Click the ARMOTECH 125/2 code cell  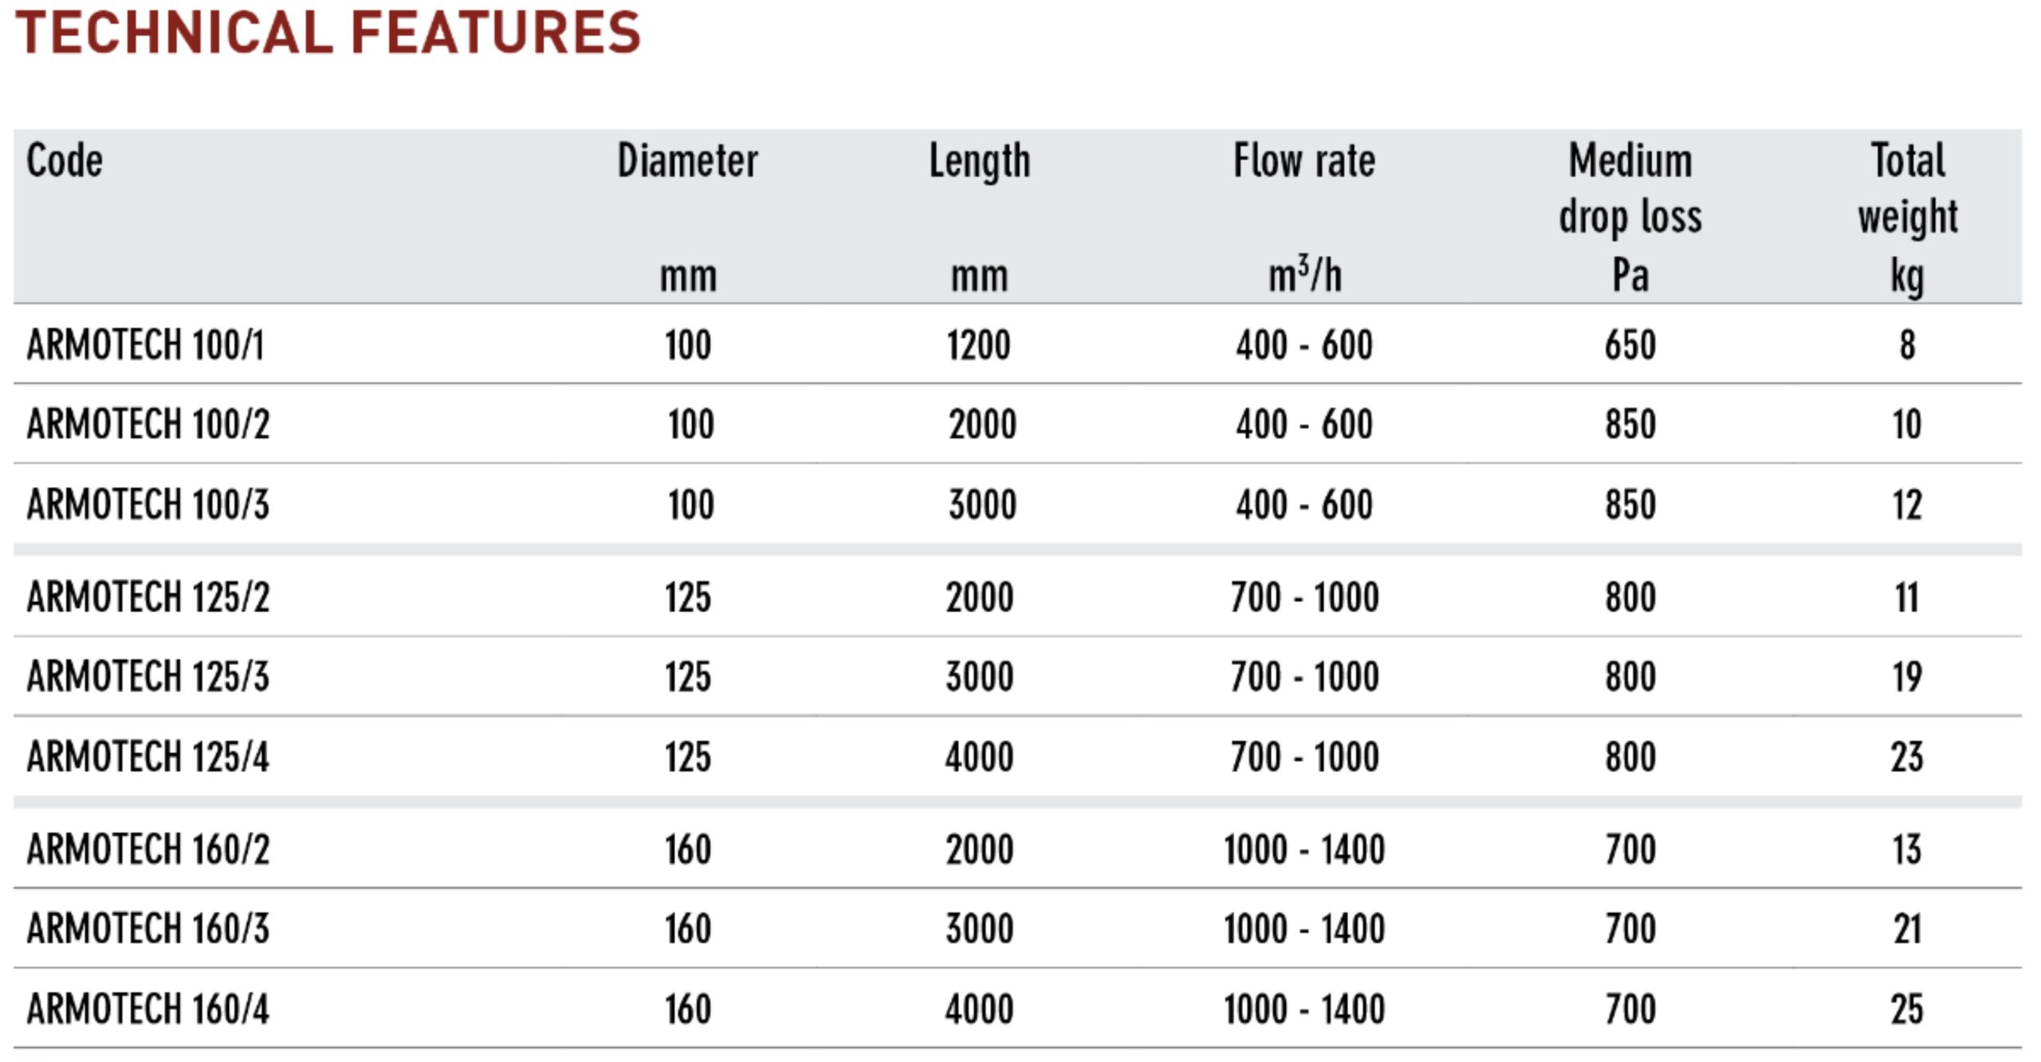pos(148,597)
